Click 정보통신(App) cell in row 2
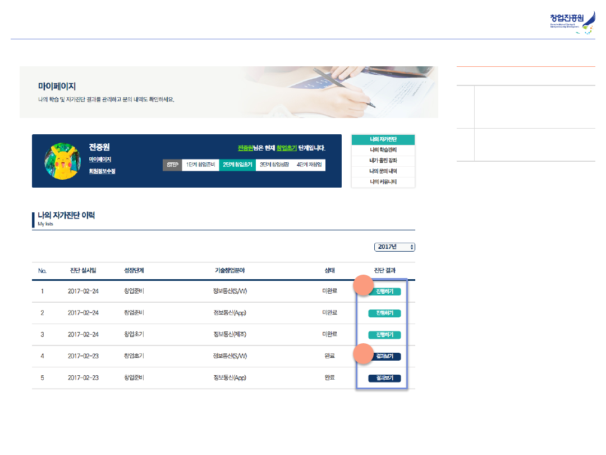This screenshot has width=606, height=455. coord(230,313)
